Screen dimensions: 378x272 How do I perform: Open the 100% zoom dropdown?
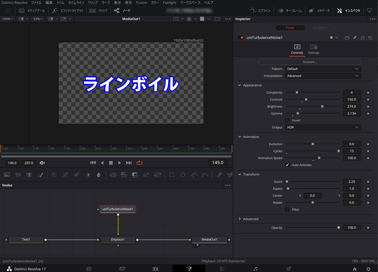point(7,19)
